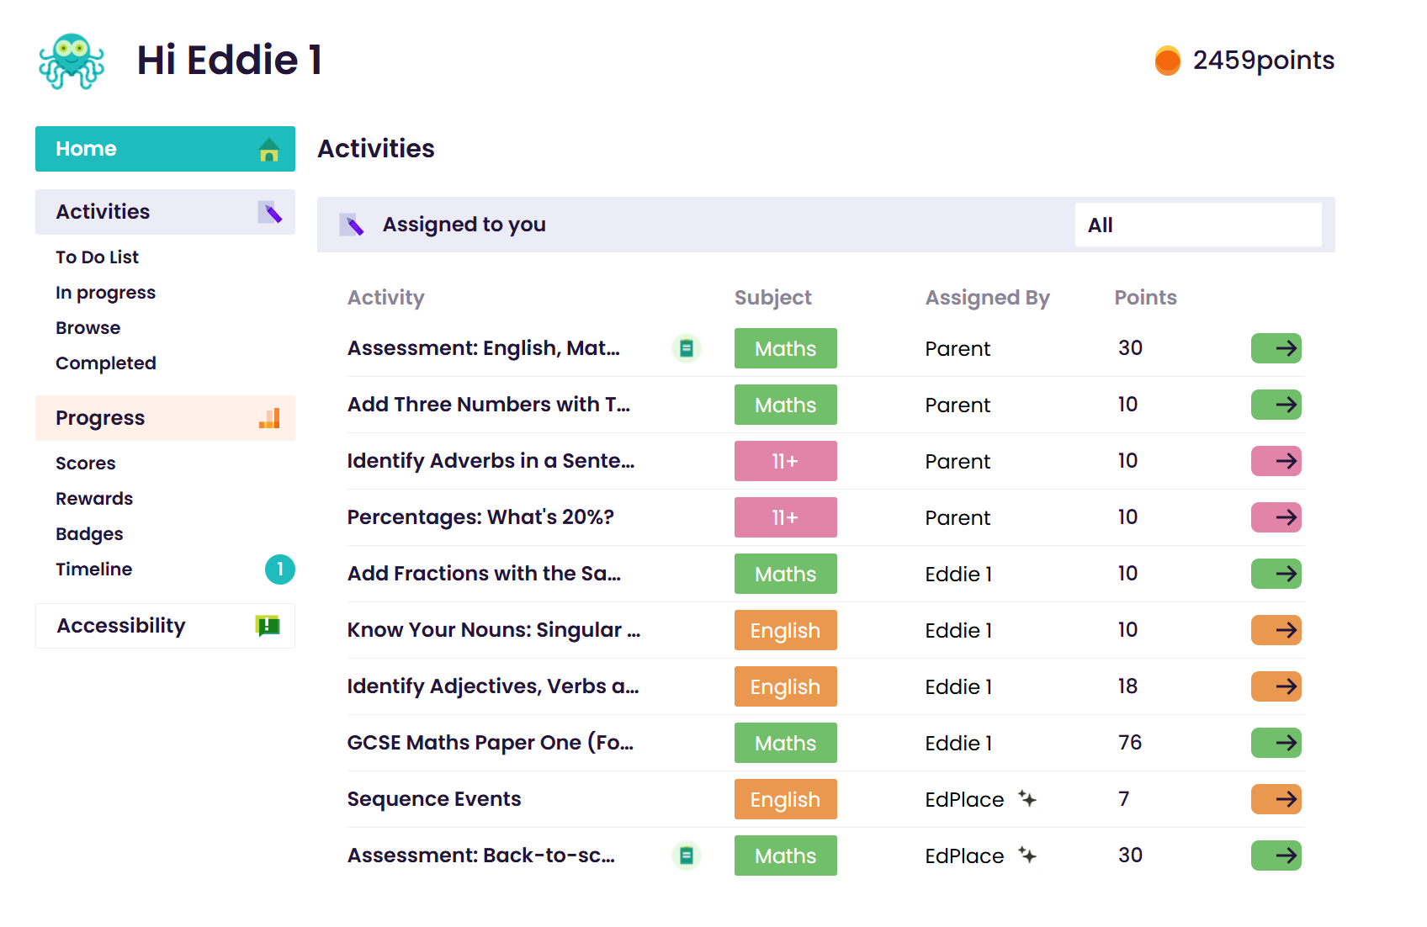Click the 11+ subject tag on Identify Adverbs
The image size is (1427, 927).
(785, 461)
